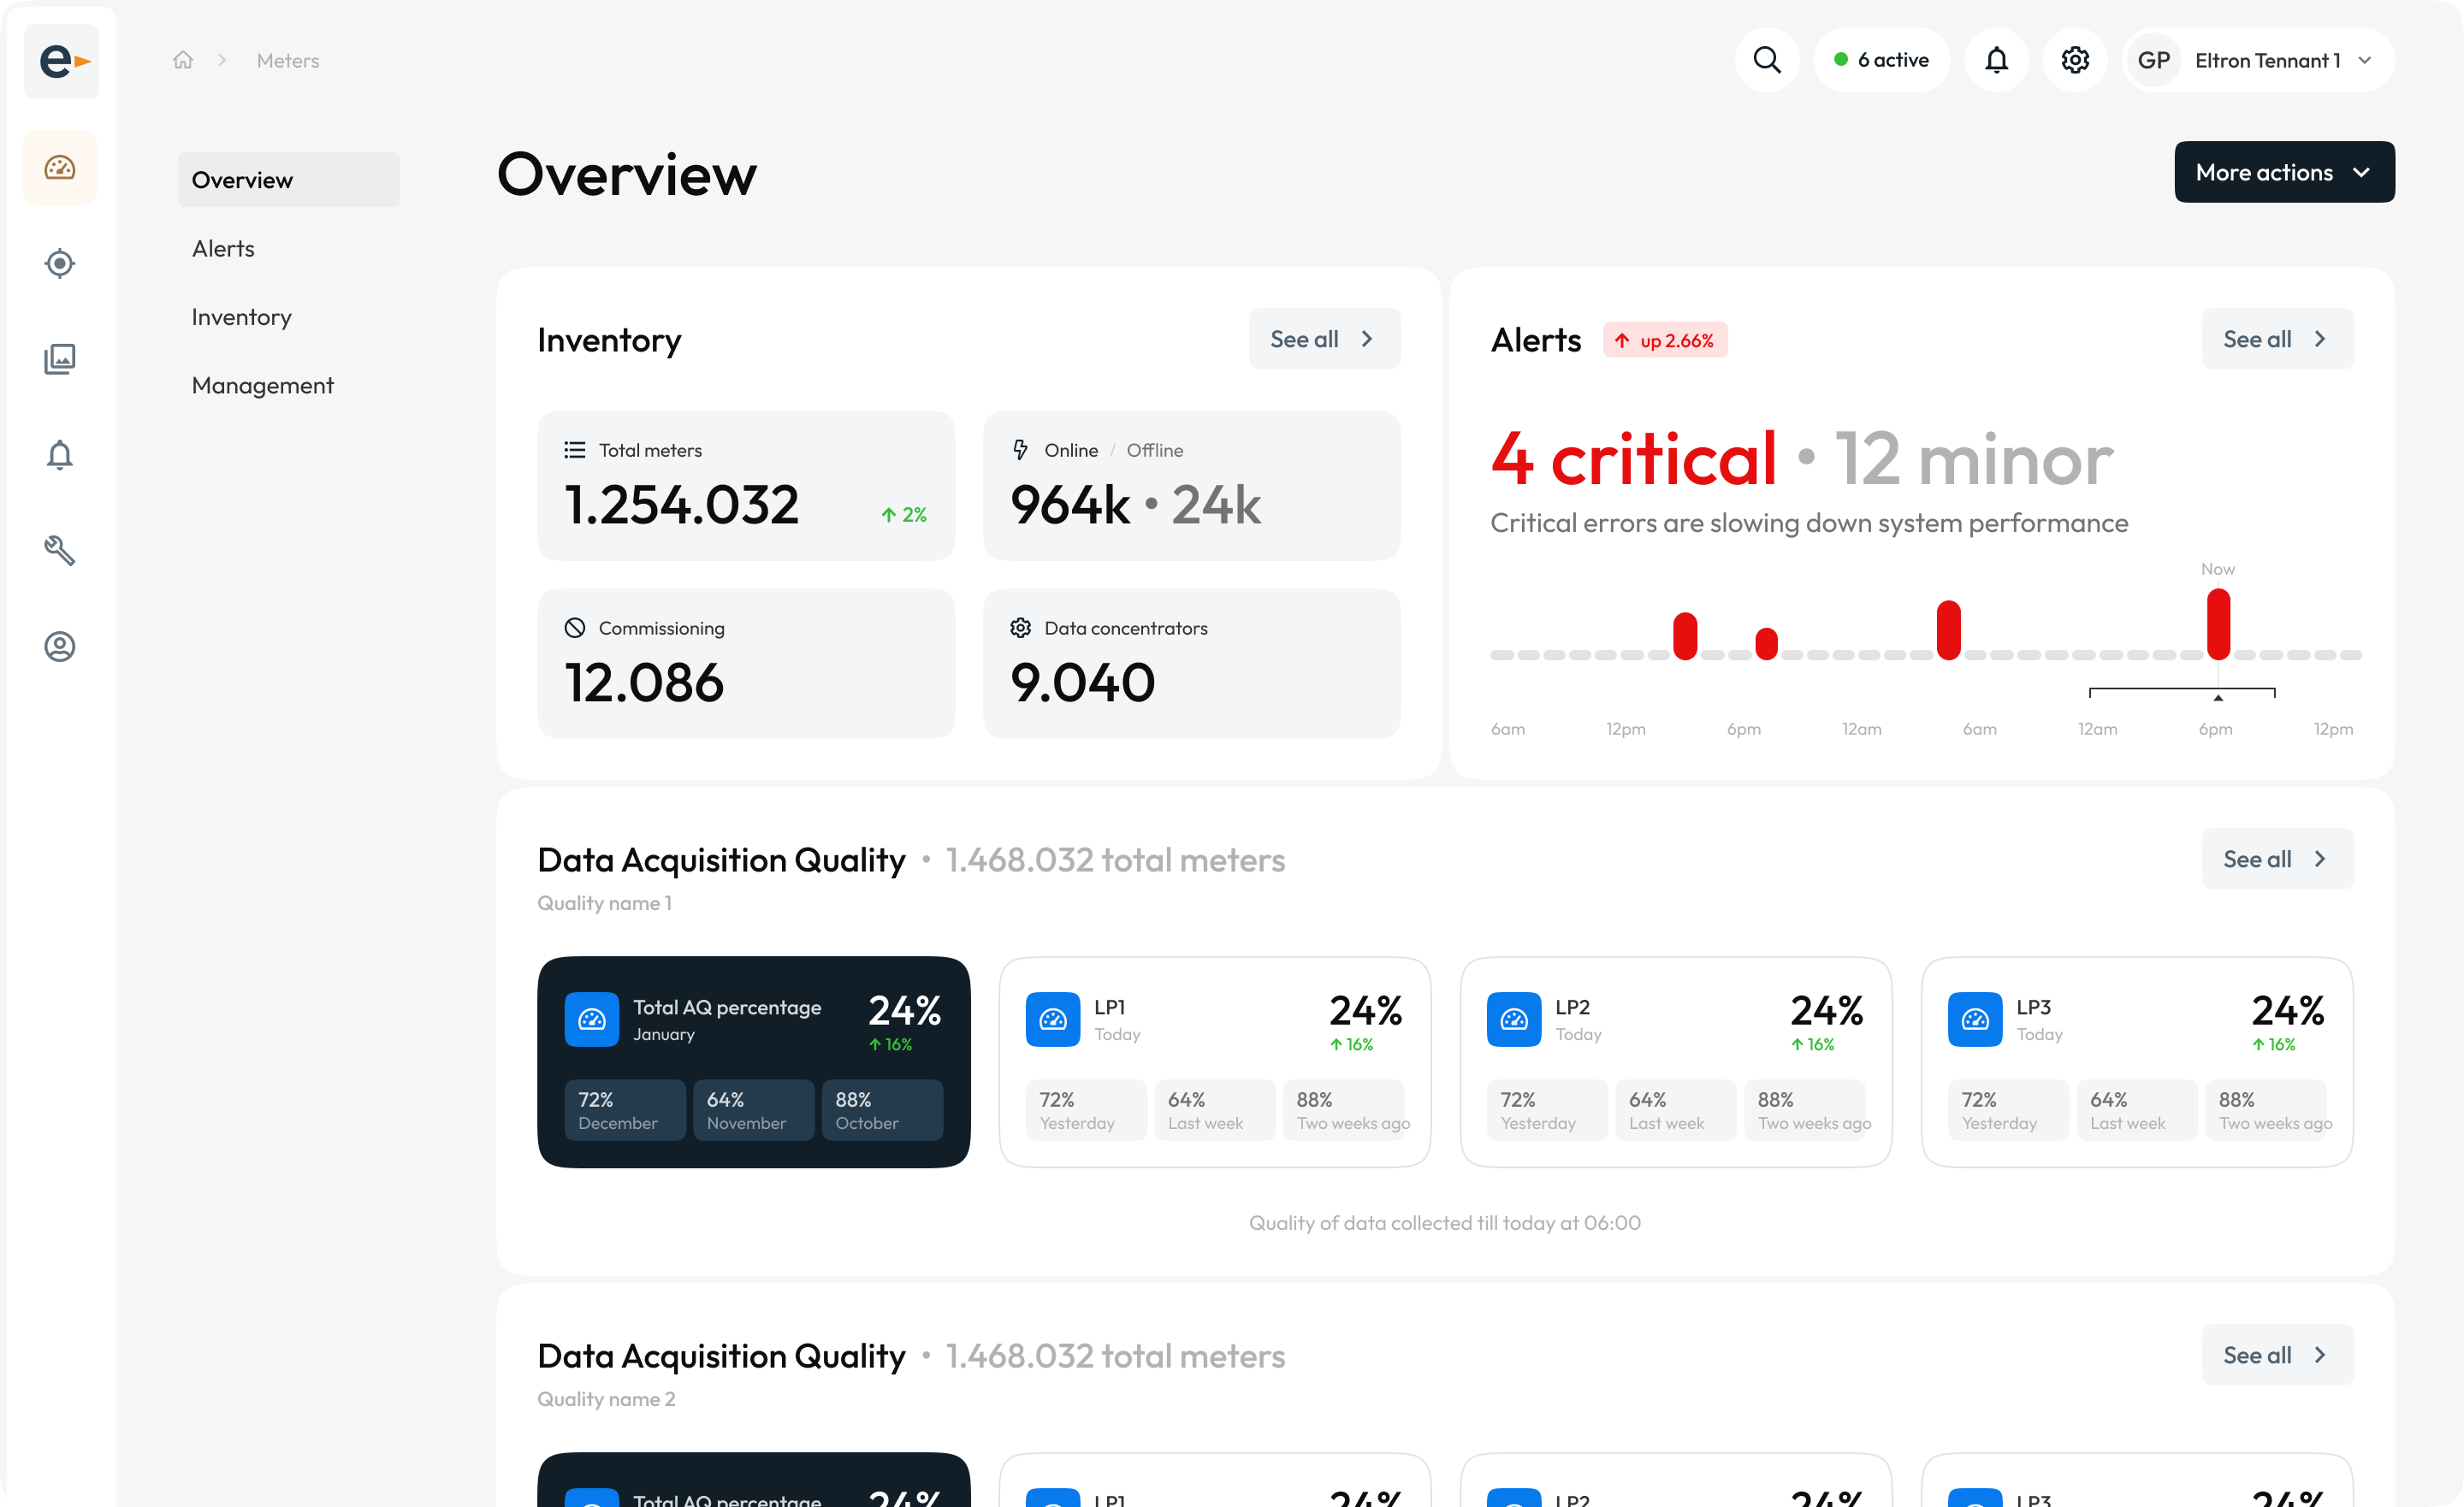Click See all in the Alerts card

2276,339
